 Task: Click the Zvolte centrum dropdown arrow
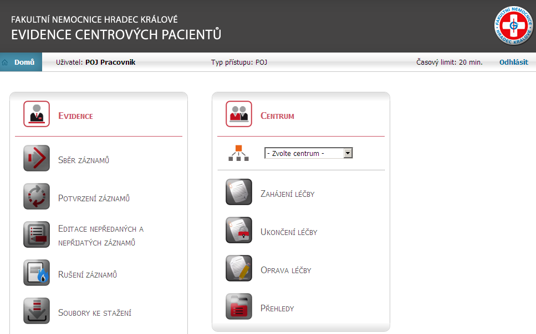click(348, 153)
